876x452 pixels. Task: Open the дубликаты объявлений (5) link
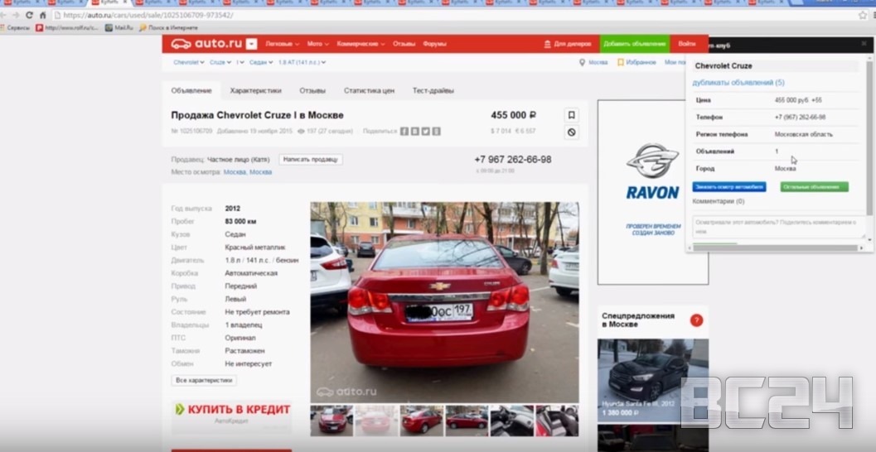click(738, 83)
